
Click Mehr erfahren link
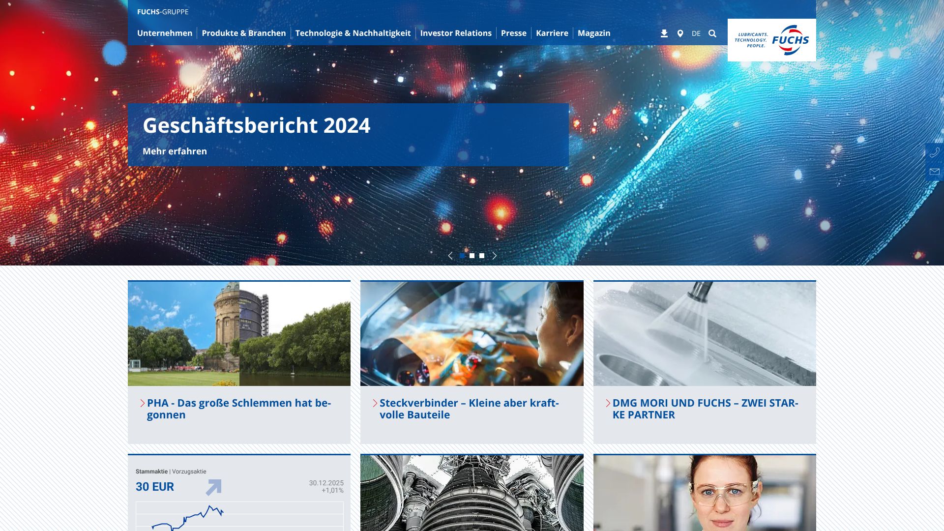(175, 151)
